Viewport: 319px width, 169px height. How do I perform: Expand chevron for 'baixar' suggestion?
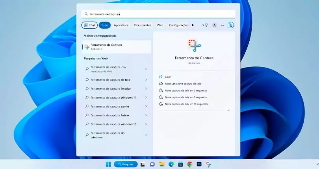point(146,115)
